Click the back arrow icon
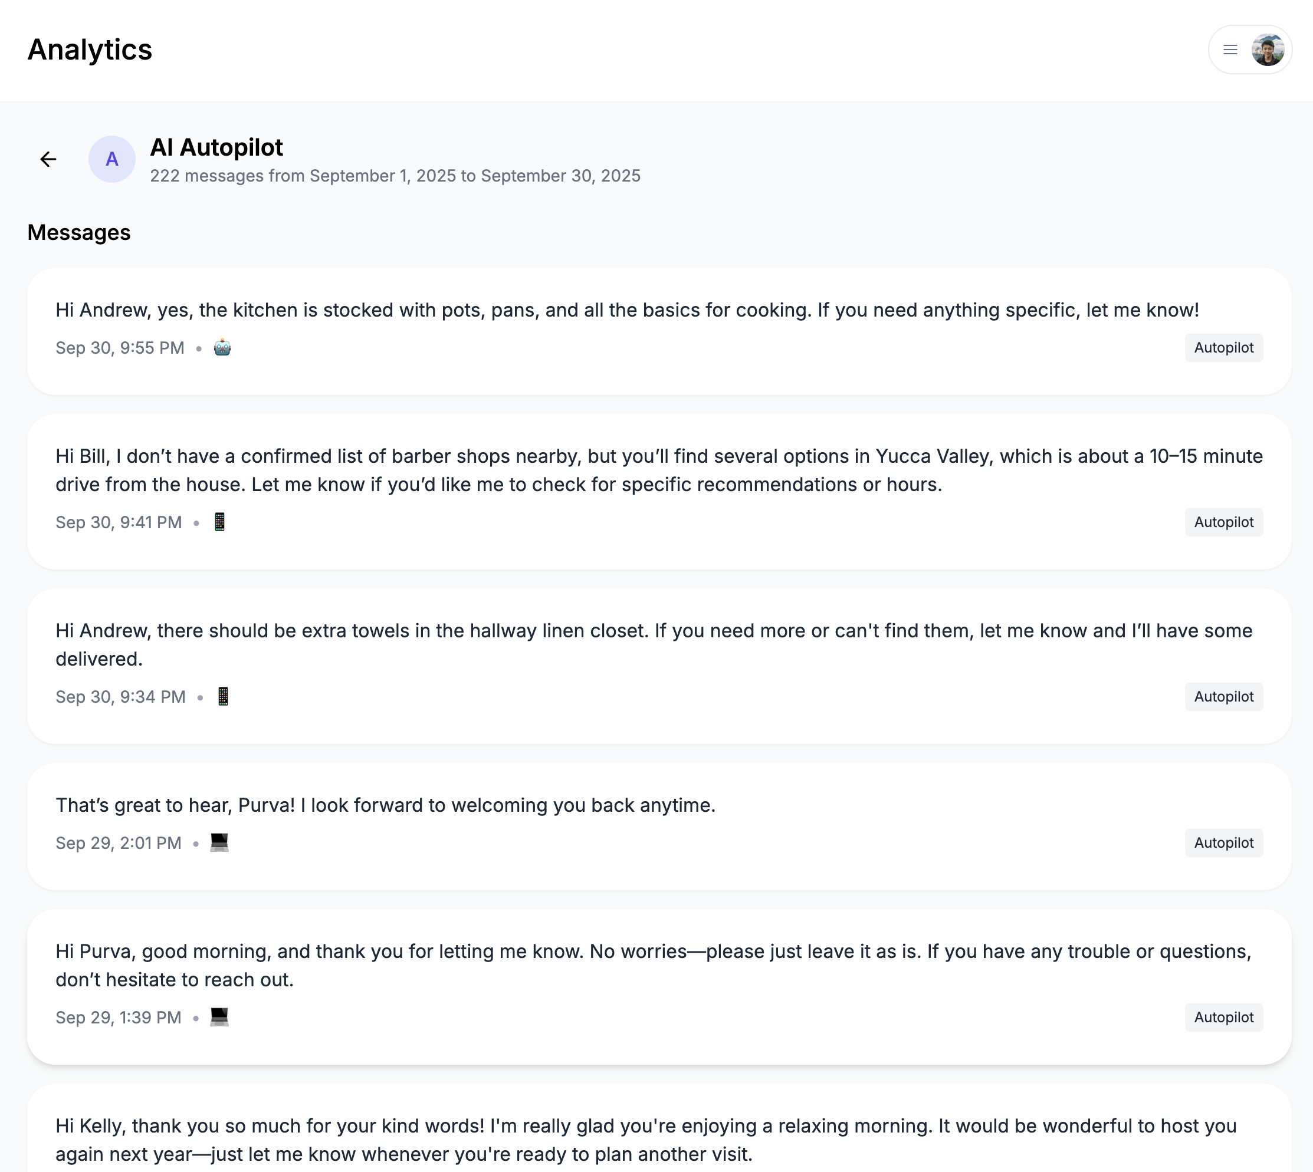Viewport: 1313px width, 1172px height. (48, 159)
